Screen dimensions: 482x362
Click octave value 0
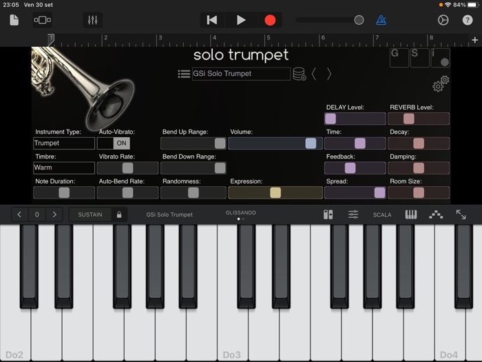[37, 214]
